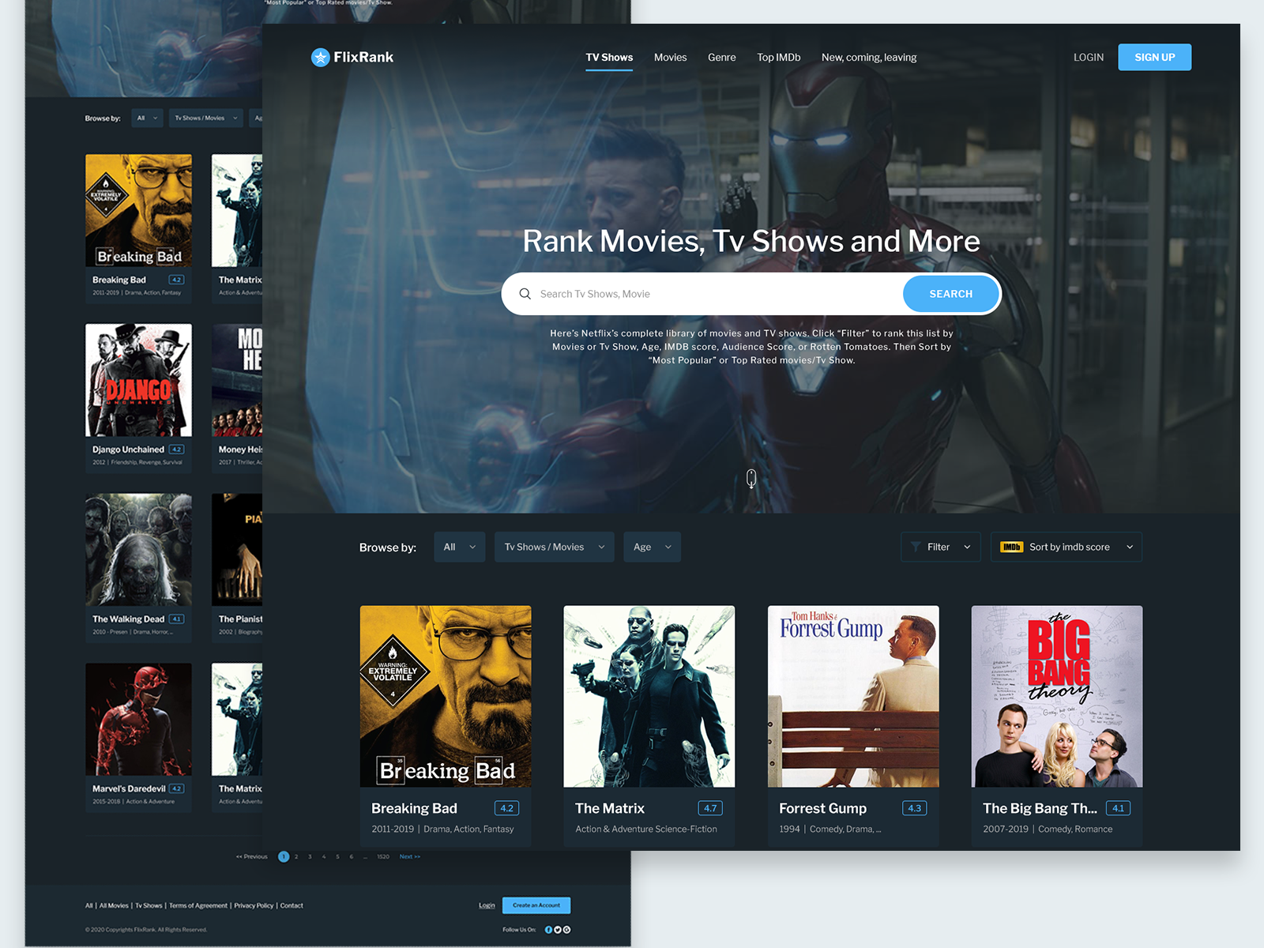Switch to the TV Shows tab
The height and width of the screenshot is (948, 1264).
click(609, 58)
